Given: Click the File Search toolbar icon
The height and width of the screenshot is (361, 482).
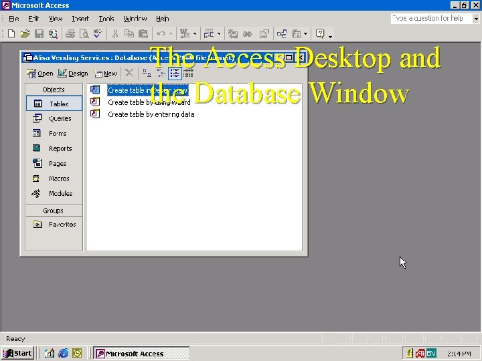Looking at the screenshot, I should click(53, 33).
